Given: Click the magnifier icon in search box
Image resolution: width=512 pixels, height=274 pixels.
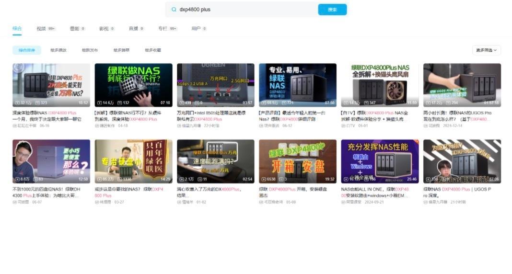Looking at the screenshot, I should 174,10.
